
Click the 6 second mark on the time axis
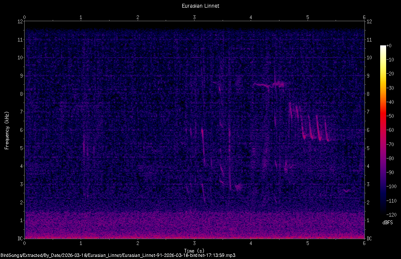tap(364, 244)
